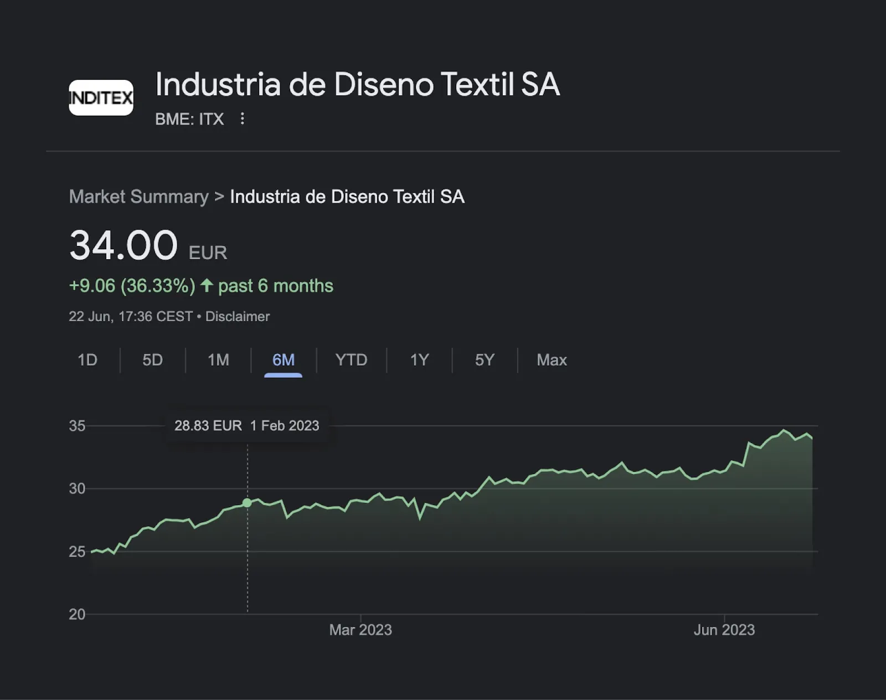The width and height of the screenshot is (886, 700).
Task: Switch to the 1M chart range
Action: pos(218,360)
